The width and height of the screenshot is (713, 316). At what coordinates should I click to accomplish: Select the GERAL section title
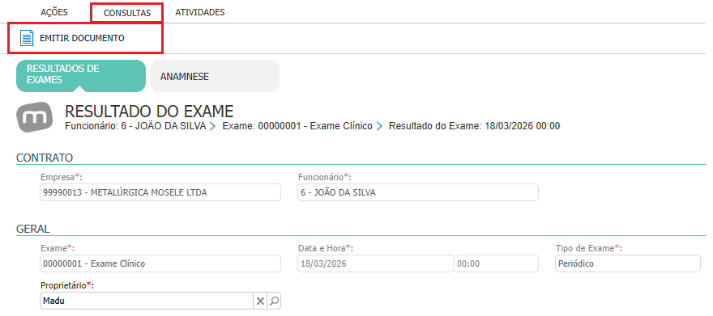[32, 229]
